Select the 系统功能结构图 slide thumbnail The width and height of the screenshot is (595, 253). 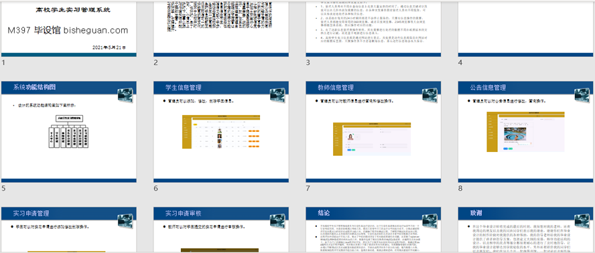(69, 132)
